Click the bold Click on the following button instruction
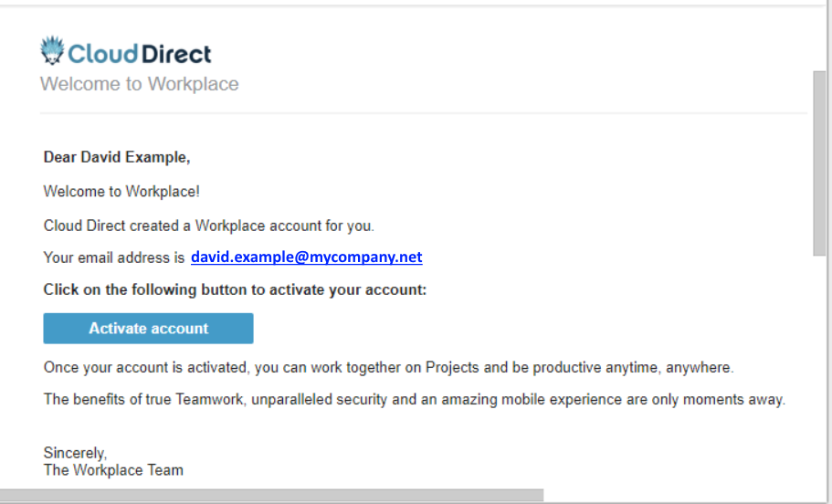 tap(235, 289)
